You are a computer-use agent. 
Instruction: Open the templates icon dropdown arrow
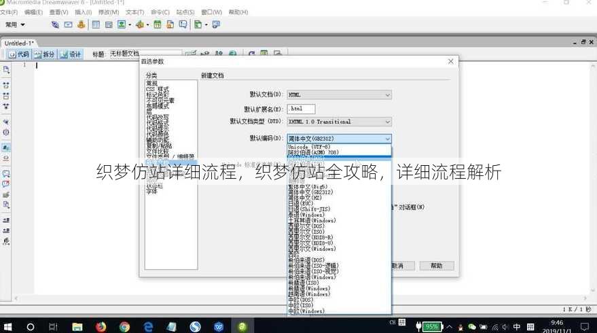[x=206, y=25]
